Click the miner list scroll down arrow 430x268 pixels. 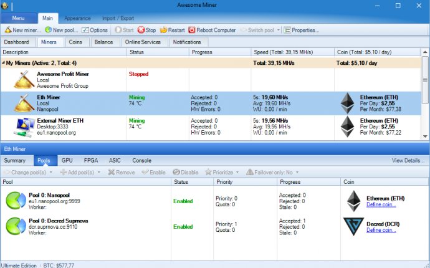pyautogui.click(x=425, y=136)
